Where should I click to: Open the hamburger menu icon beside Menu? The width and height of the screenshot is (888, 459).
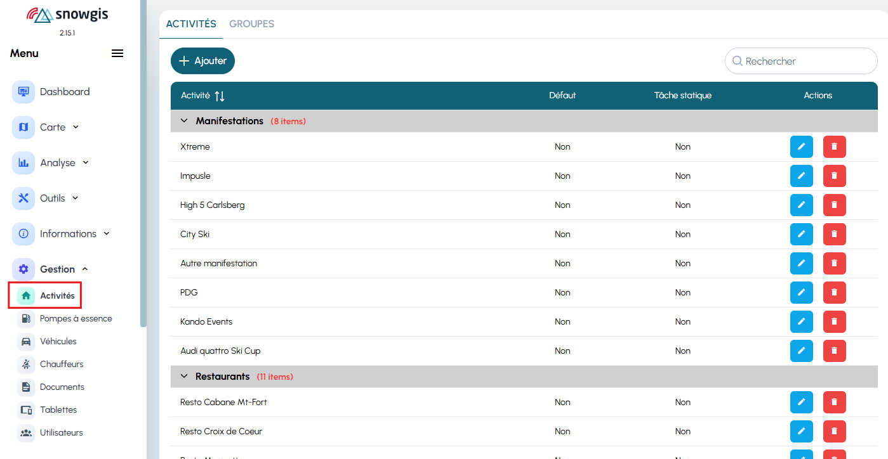pyautogui.click(x=117, y=53)
